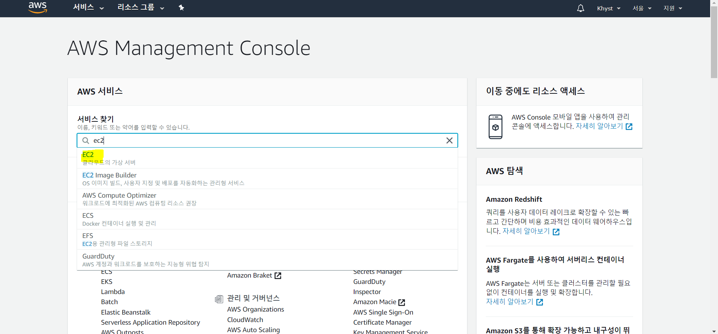Open AWS Single Sign-On link
Image resolution: width=718 pixels, height=334 pixels.
click(383, 312)
